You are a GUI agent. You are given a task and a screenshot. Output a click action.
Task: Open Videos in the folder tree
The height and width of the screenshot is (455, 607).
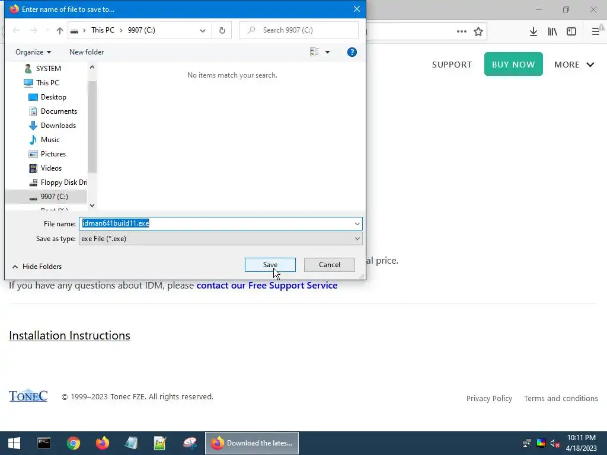pyautogui.click(x=51, y=168)
